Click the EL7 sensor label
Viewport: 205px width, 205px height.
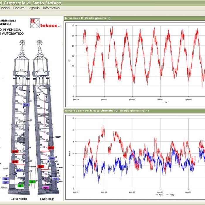click(x=6, y=182)
